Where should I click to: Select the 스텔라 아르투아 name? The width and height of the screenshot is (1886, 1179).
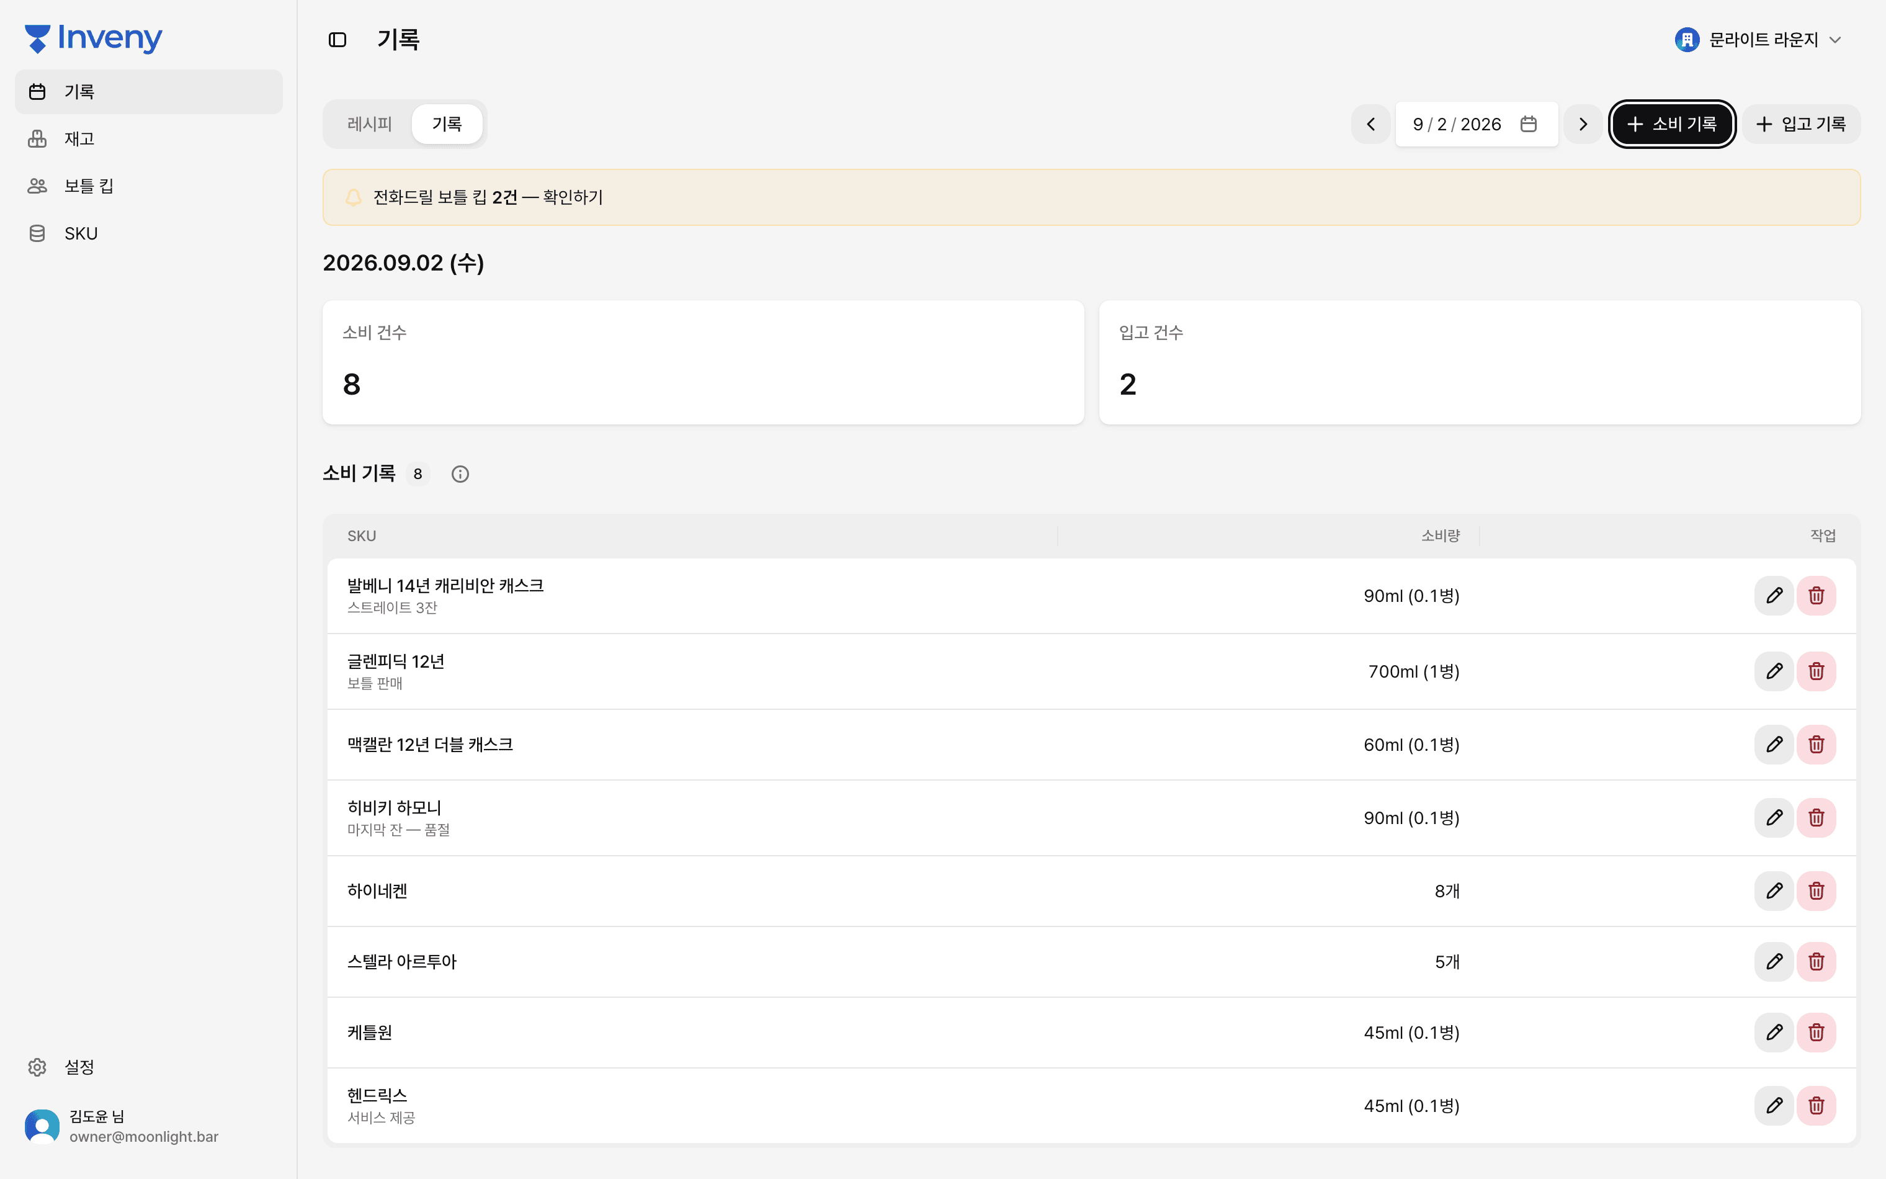tap(402, 961)
